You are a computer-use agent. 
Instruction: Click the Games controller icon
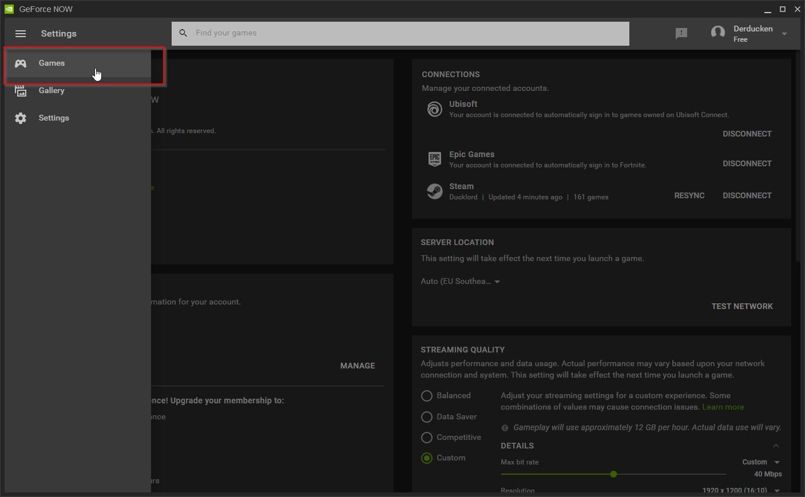(x=21, y=63)
